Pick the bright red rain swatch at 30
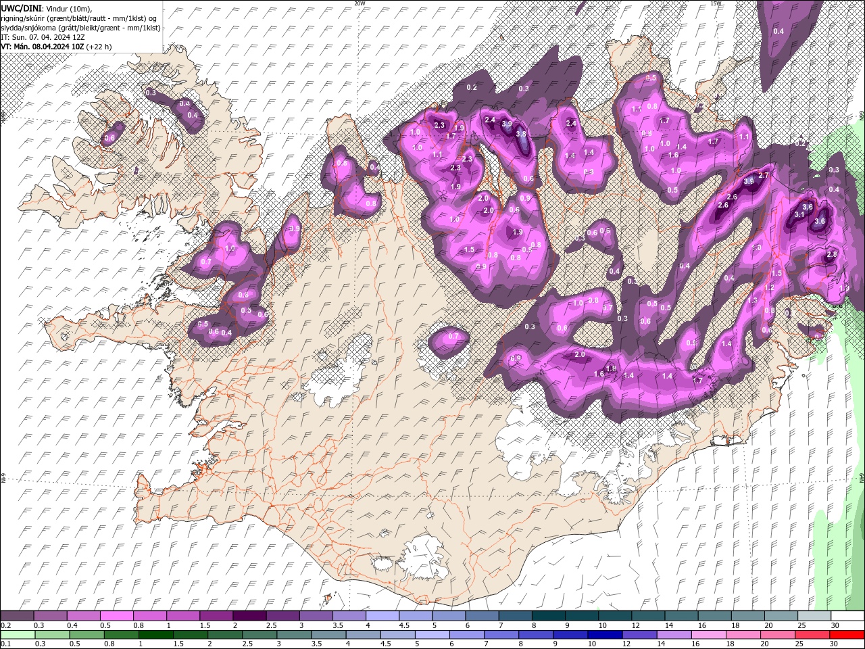The width and height of the screenshot is (865, 649). click(x=847, y=635)
